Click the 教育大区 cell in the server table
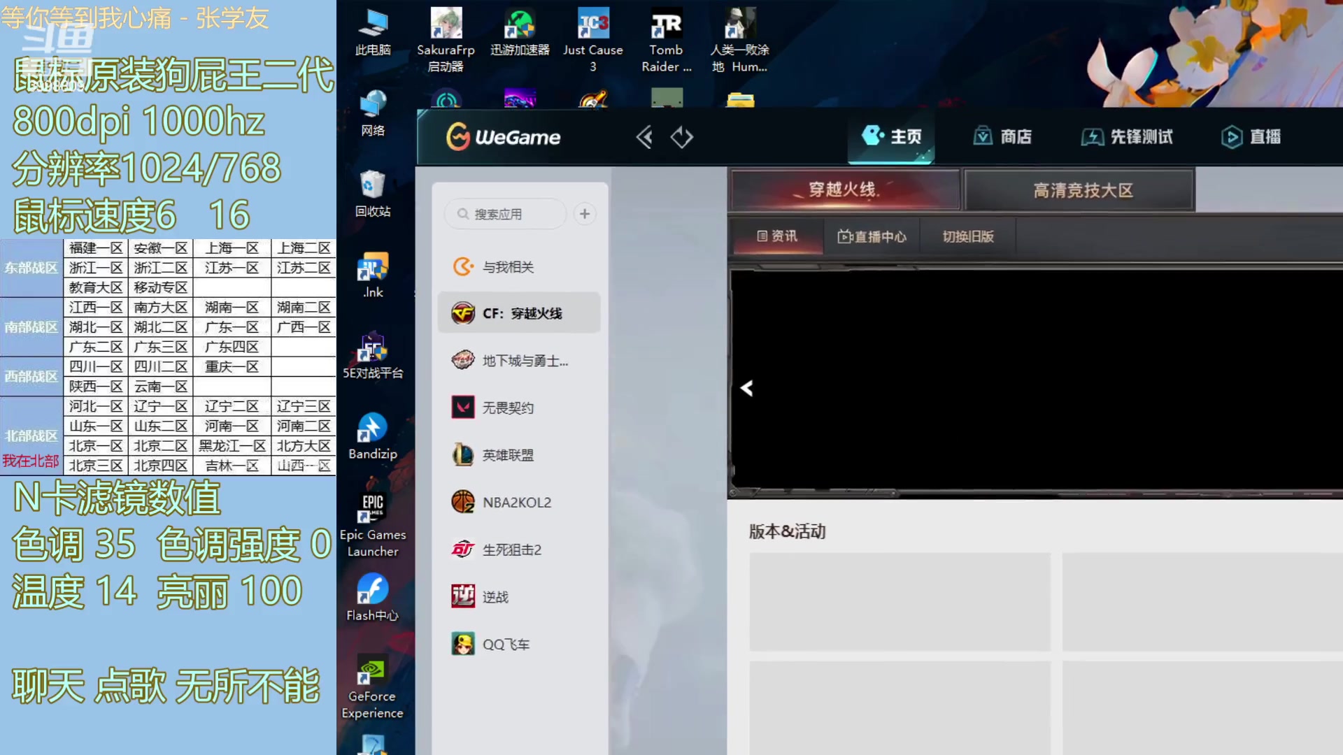Image resolution: width=1343 pixels, height=755 pixels. [x=96, y=287]
